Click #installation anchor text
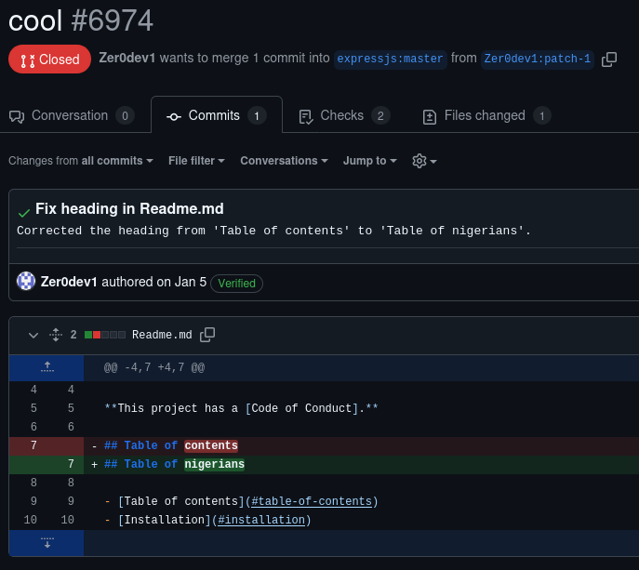This screenshot has width=639, height=570. coord(261,520)
